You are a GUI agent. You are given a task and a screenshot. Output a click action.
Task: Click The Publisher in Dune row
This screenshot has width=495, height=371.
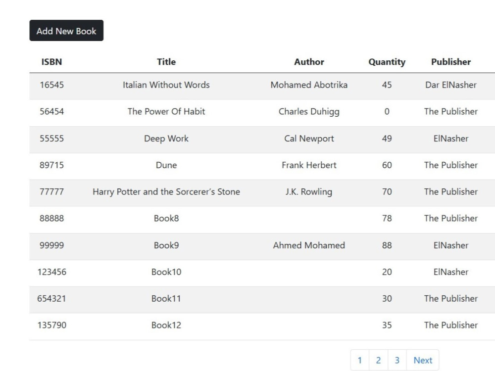(451, 165)
